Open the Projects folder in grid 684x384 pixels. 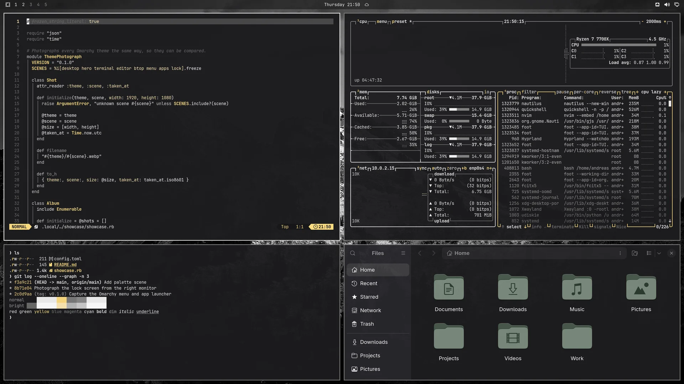(449, 342)
